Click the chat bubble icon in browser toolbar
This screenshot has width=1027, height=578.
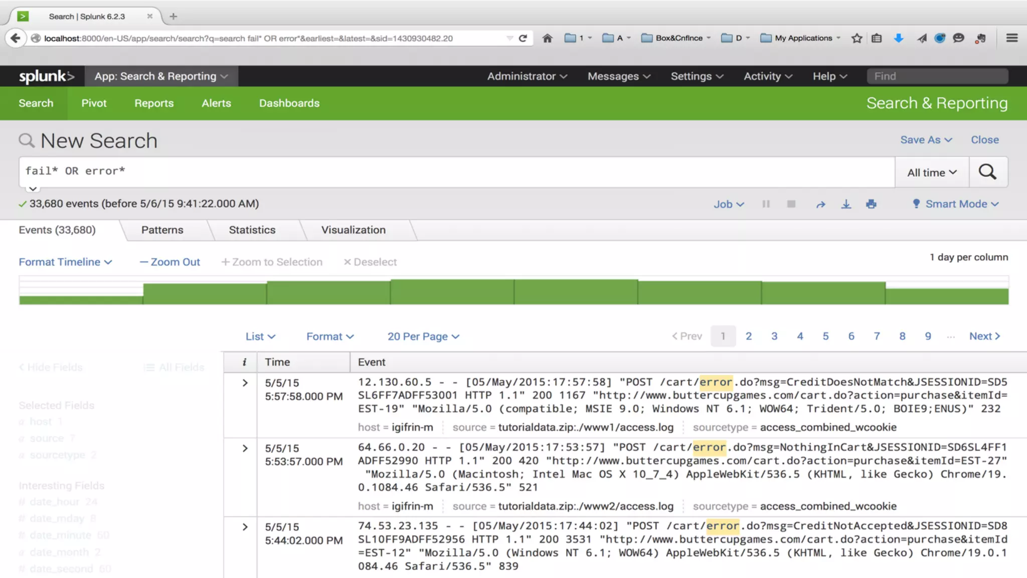click(958, 38)
